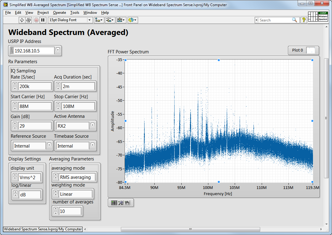
Task: Open the Align Objects tool
Action: (99, 20)
